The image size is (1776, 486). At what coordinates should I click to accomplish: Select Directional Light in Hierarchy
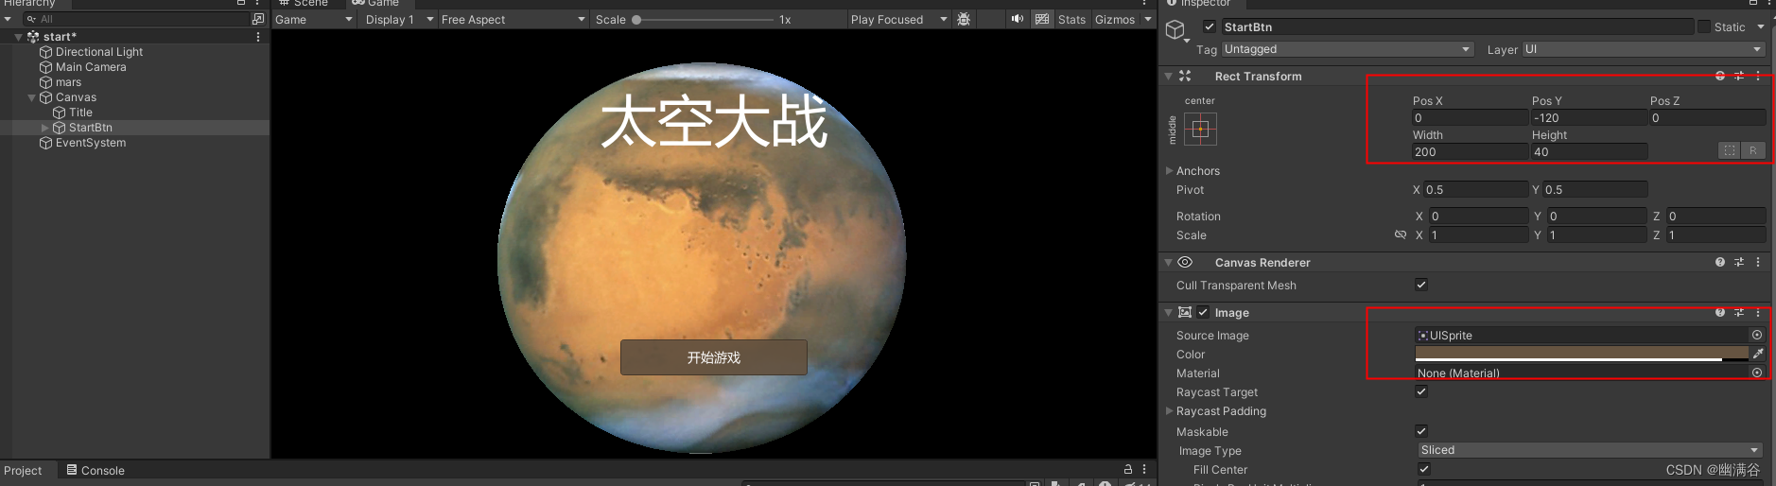point(99,52)
